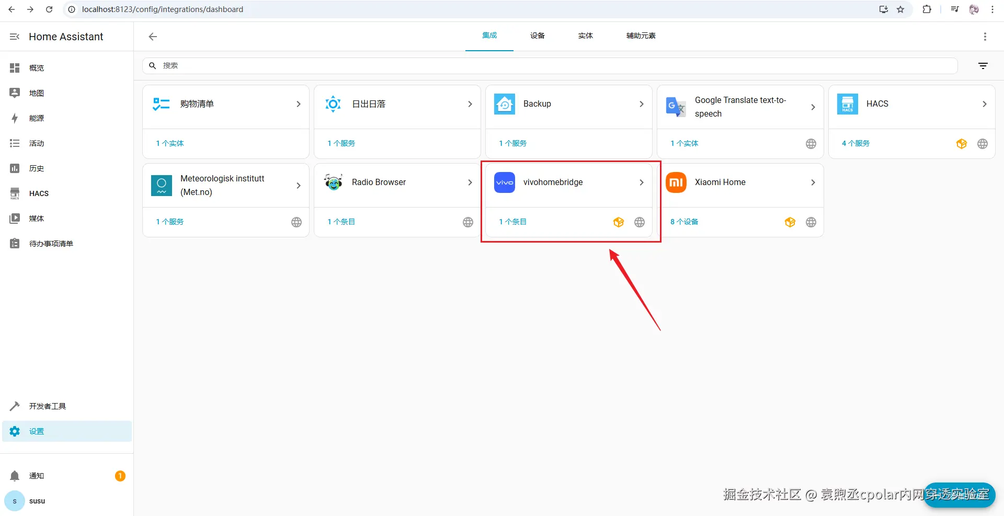
Task: Click the globe icon on Met.no card
Action: pos(296,222)
